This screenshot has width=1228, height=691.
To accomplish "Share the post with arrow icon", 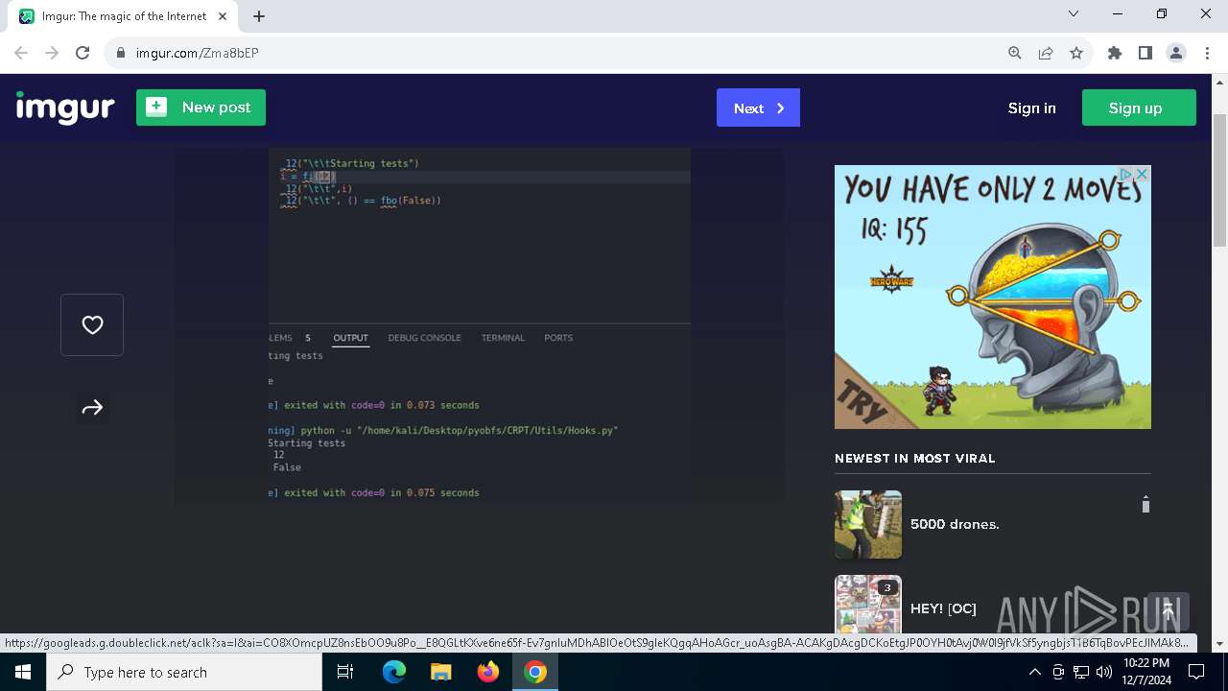I will pyautogui.click(x=92, y=408).
